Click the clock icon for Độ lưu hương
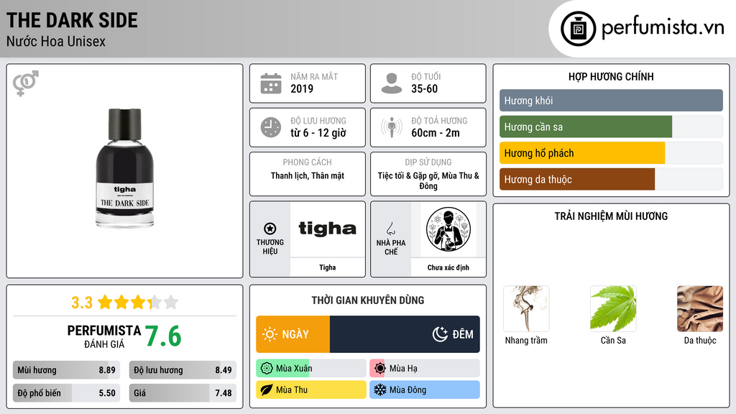This screenshot has width=736, height=414. tap(271, 127)
